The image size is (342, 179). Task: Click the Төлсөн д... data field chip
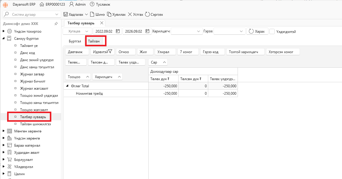coord(101,62)
